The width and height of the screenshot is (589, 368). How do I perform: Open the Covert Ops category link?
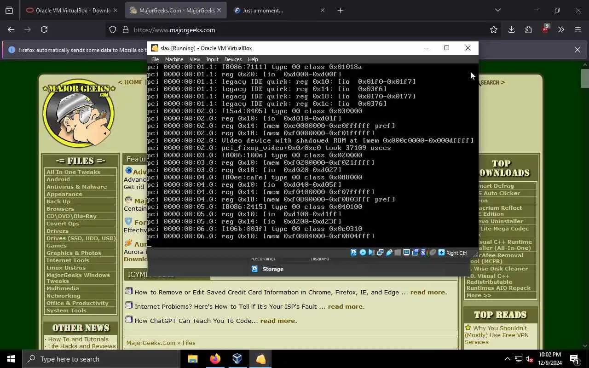(63, 224)
